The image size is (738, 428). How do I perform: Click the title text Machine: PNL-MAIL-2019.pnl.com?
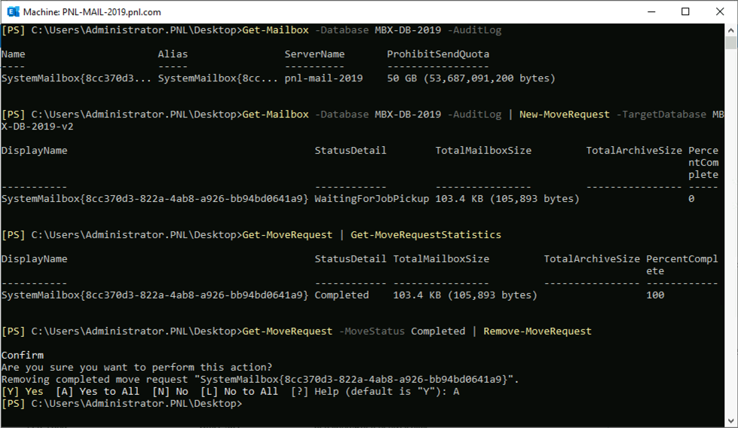click(92, 12)
